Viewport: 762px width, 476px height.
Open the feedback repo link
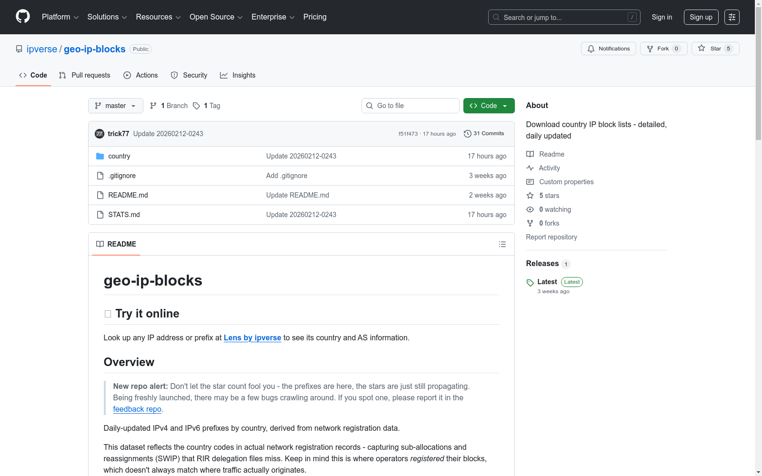pos(137,409)
